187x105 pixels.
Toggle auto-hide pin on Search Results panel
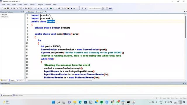pyautogui.click(x=184, y=83)
